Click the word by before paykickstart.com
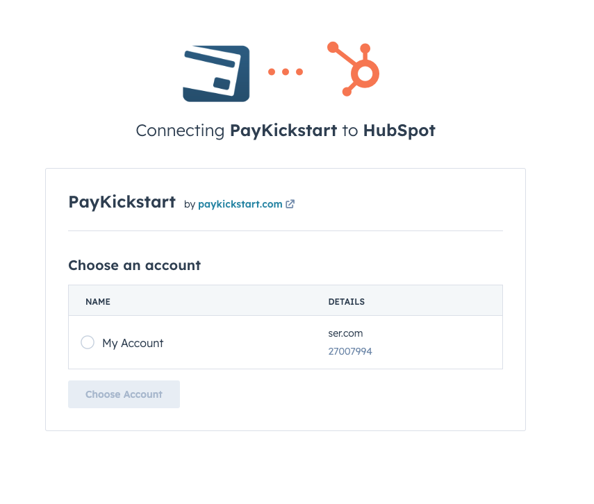The width and height of the screenshot is (594, 504). pyautogui.click(x=190, y=204)
